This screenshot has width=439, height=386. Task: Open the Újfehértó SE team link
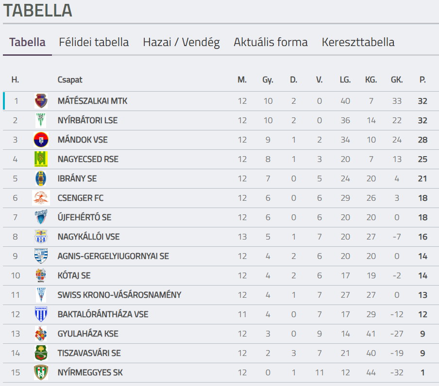click(84, 217)
